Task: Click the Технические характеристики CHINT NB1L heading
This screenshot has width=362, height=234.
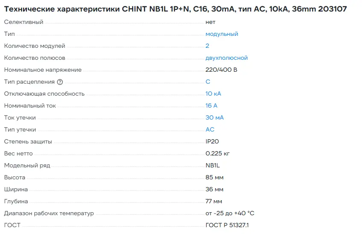Action: [175, 9]
